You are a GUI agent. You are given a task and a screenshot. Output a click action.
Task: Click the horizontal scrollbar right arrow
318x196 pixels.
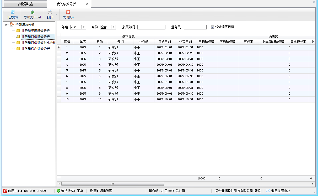point(312,184)
